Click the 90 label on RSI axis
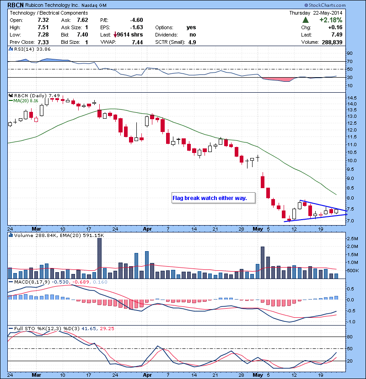Screen dimensions: 366x379 pos(350,53)
